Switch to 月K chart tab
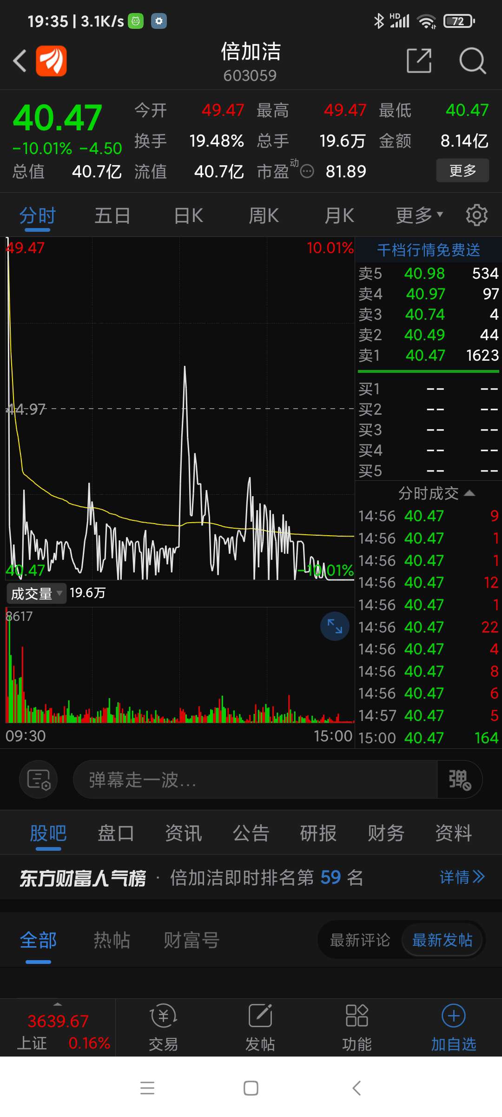 tap(339, 216)
